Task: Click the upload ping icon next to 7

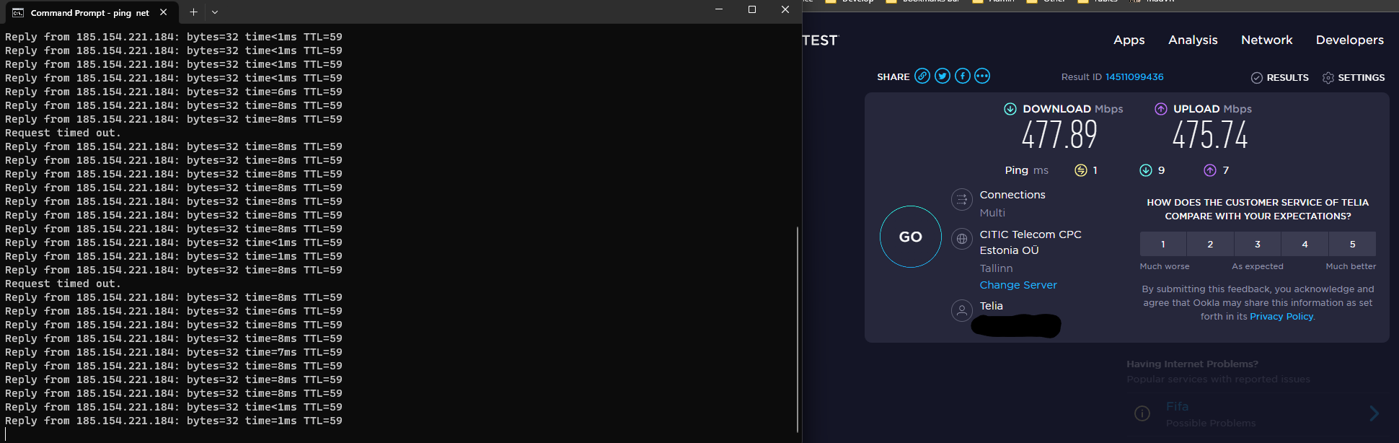Action: tap(1210, 170)
